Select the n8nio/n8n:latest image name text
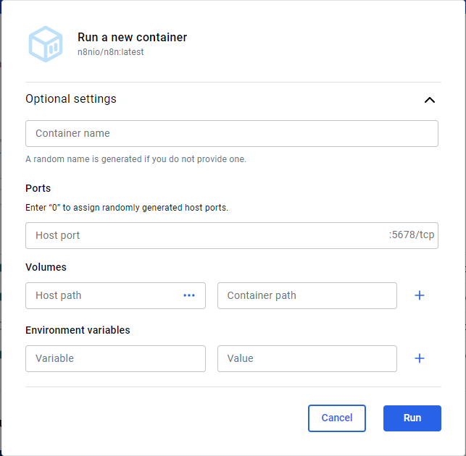 pyautogui.click(x=111, y=52)
